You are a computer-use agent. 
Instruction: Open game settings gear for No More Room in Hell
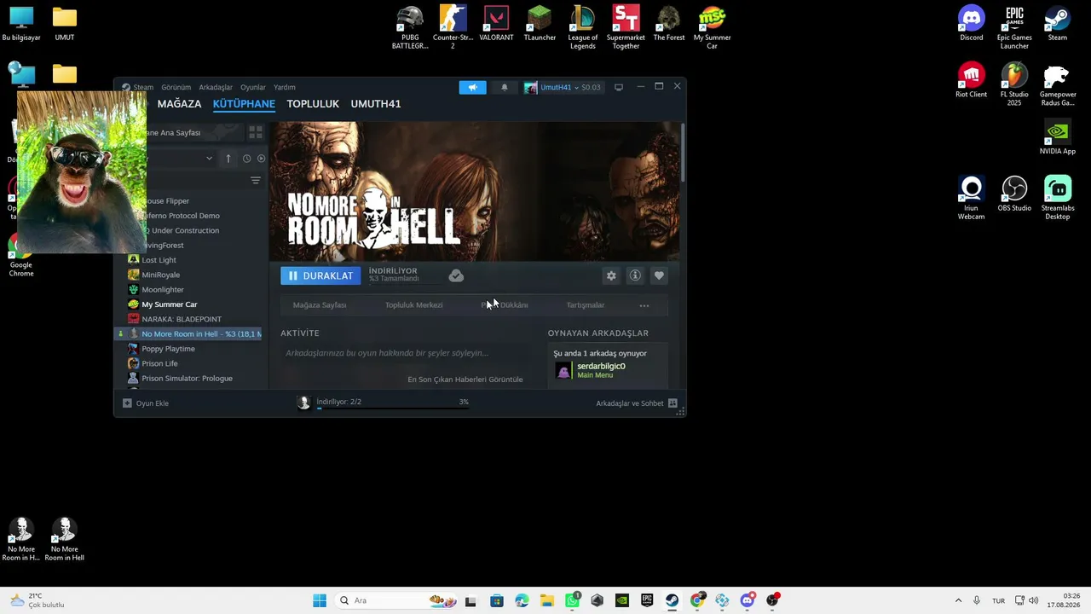(x=611, y=275)
